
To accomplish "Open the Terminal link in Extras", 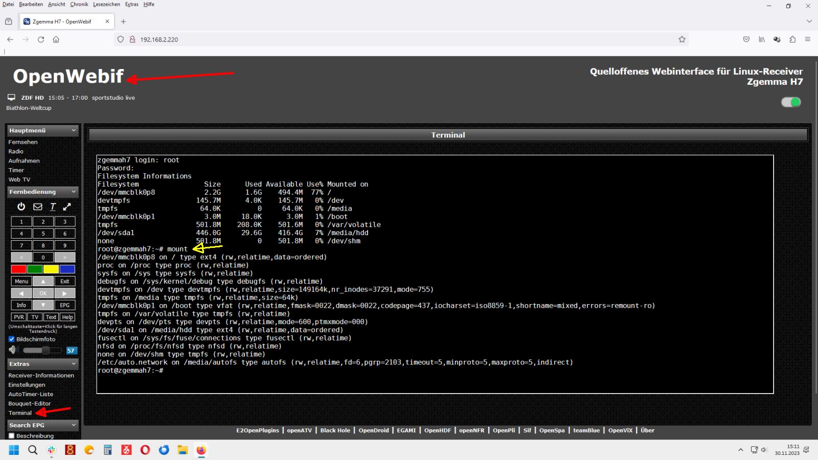I will click(x=20, y=413).
